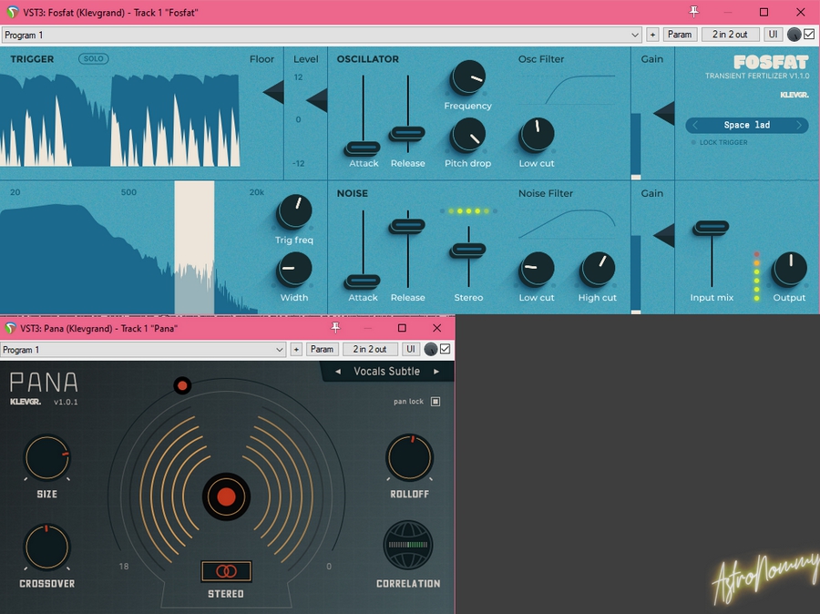Click the Pana SIZE knob
820x614 pixels.
[46, 457]
